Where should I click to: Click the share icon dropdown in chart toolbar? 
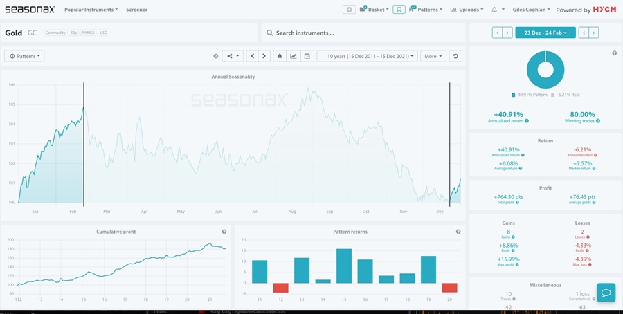(x=232, y=56)
